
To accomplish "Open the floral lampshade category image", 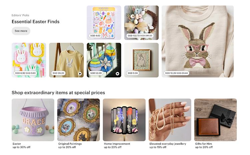I will pyautogui.click(x=124, y=120).
